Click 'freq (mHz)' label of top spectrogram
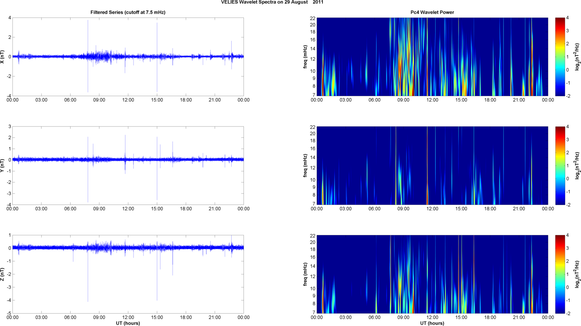 (305, 57)
